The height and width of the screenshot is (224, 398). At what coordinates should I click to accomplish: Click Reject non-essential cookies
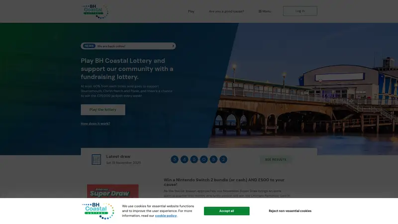[x=290, y=211]
